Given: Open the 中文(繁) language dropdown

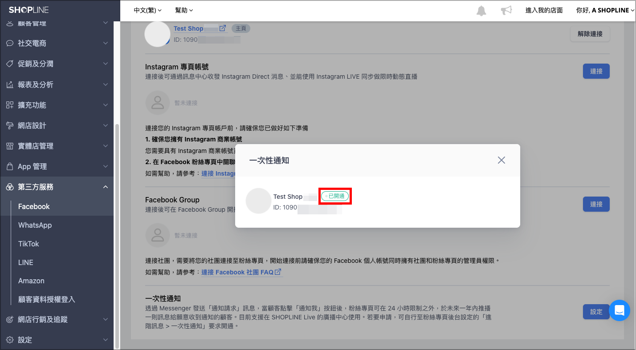Looking at the screenshot, I should tap(148, 10).
